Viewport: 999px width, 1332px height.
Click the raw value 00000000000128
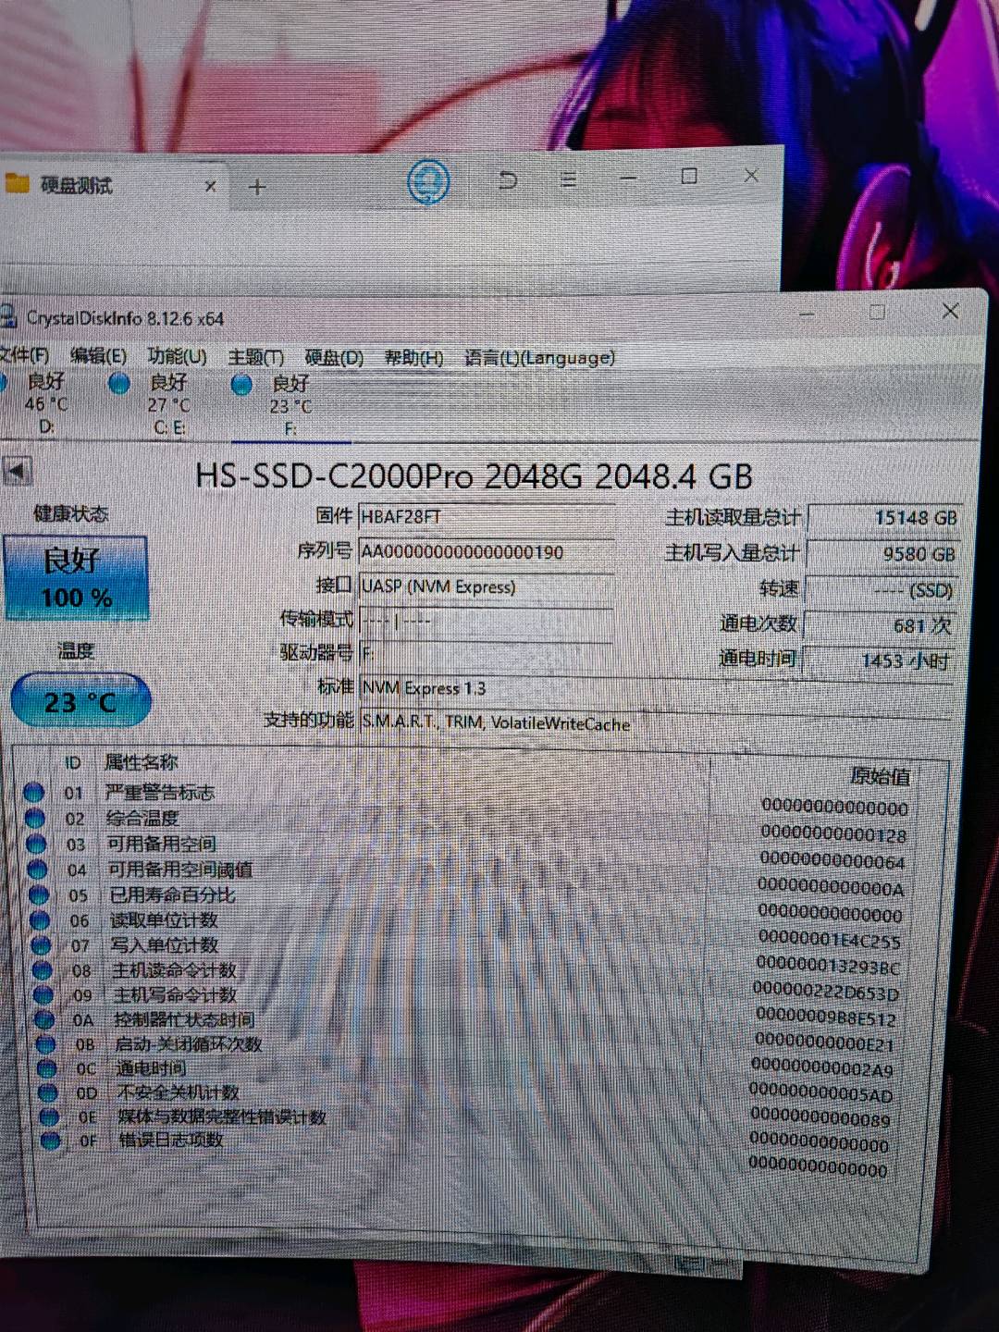coord(833,834)
